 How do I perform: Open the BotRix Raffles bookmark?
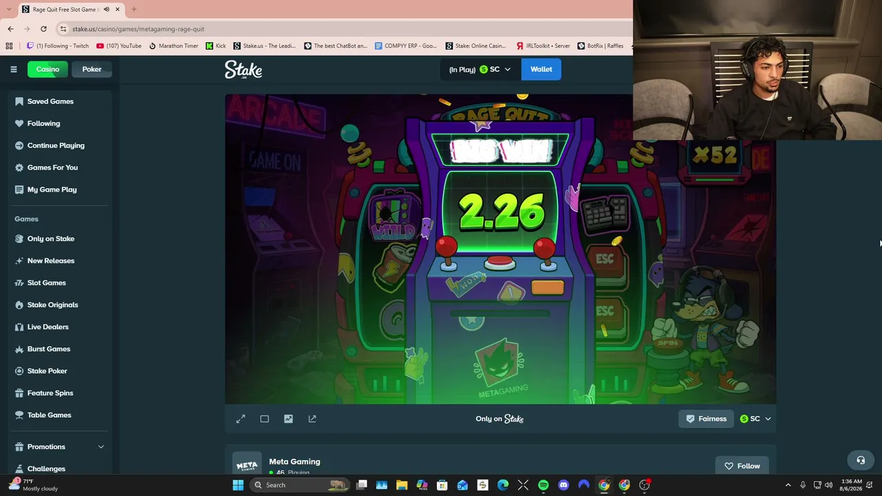coord(600,46)
